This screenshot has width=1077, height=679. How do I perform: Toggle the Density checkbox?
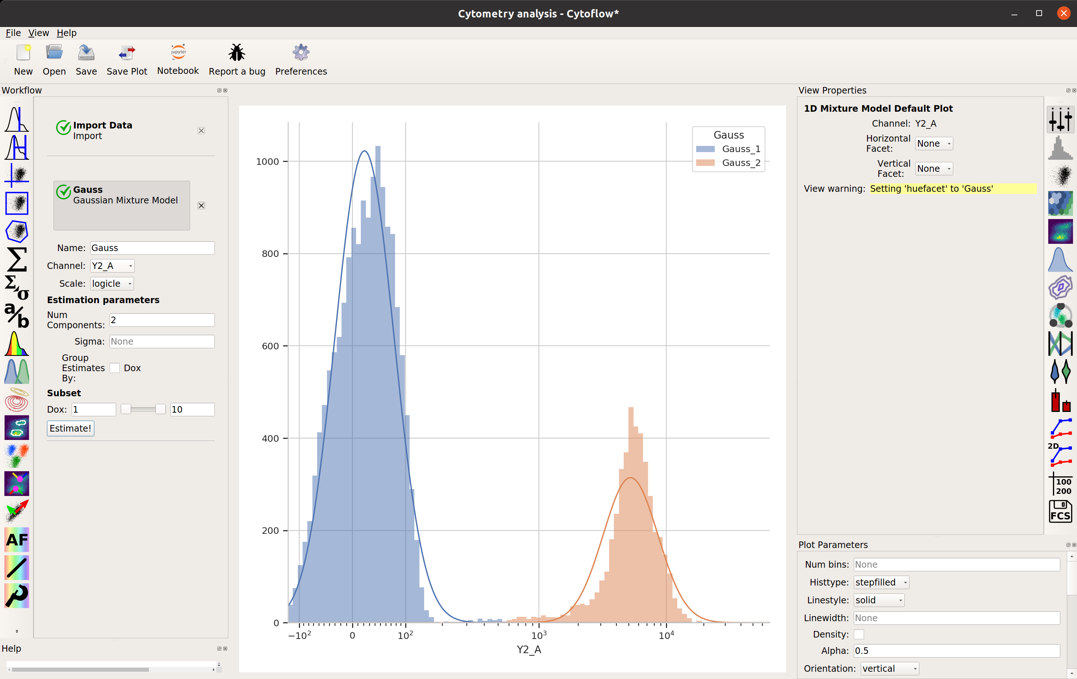(x=859, y=634)
